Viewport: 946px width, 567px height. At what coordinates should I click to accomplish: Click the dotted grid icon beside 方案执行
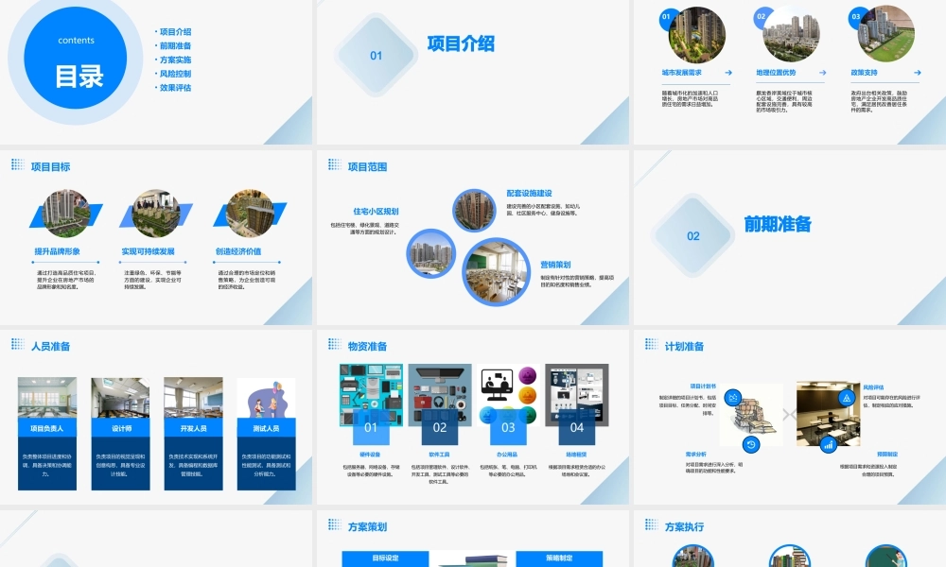(652, 524)
